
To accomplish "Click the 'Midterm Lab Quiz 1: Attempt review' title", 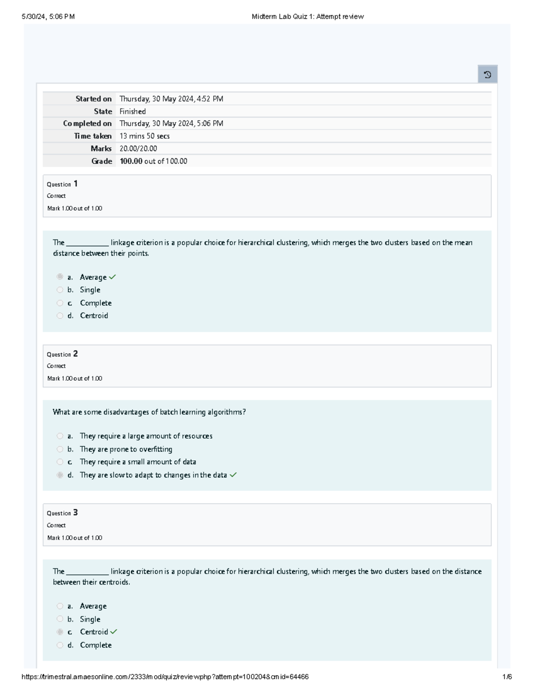I will coord(308,17).
